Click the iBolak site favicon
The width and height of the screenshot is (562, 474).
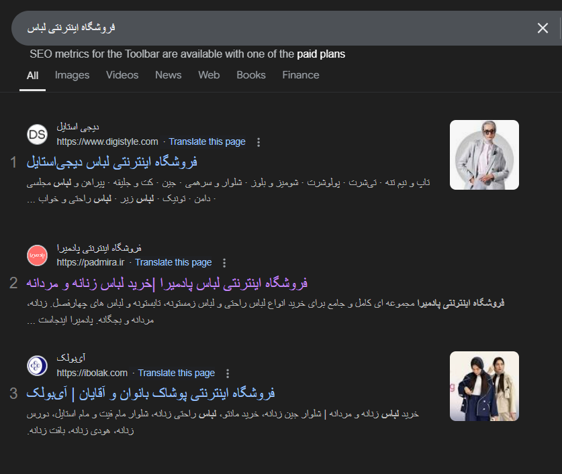click(x=38, y=365)
